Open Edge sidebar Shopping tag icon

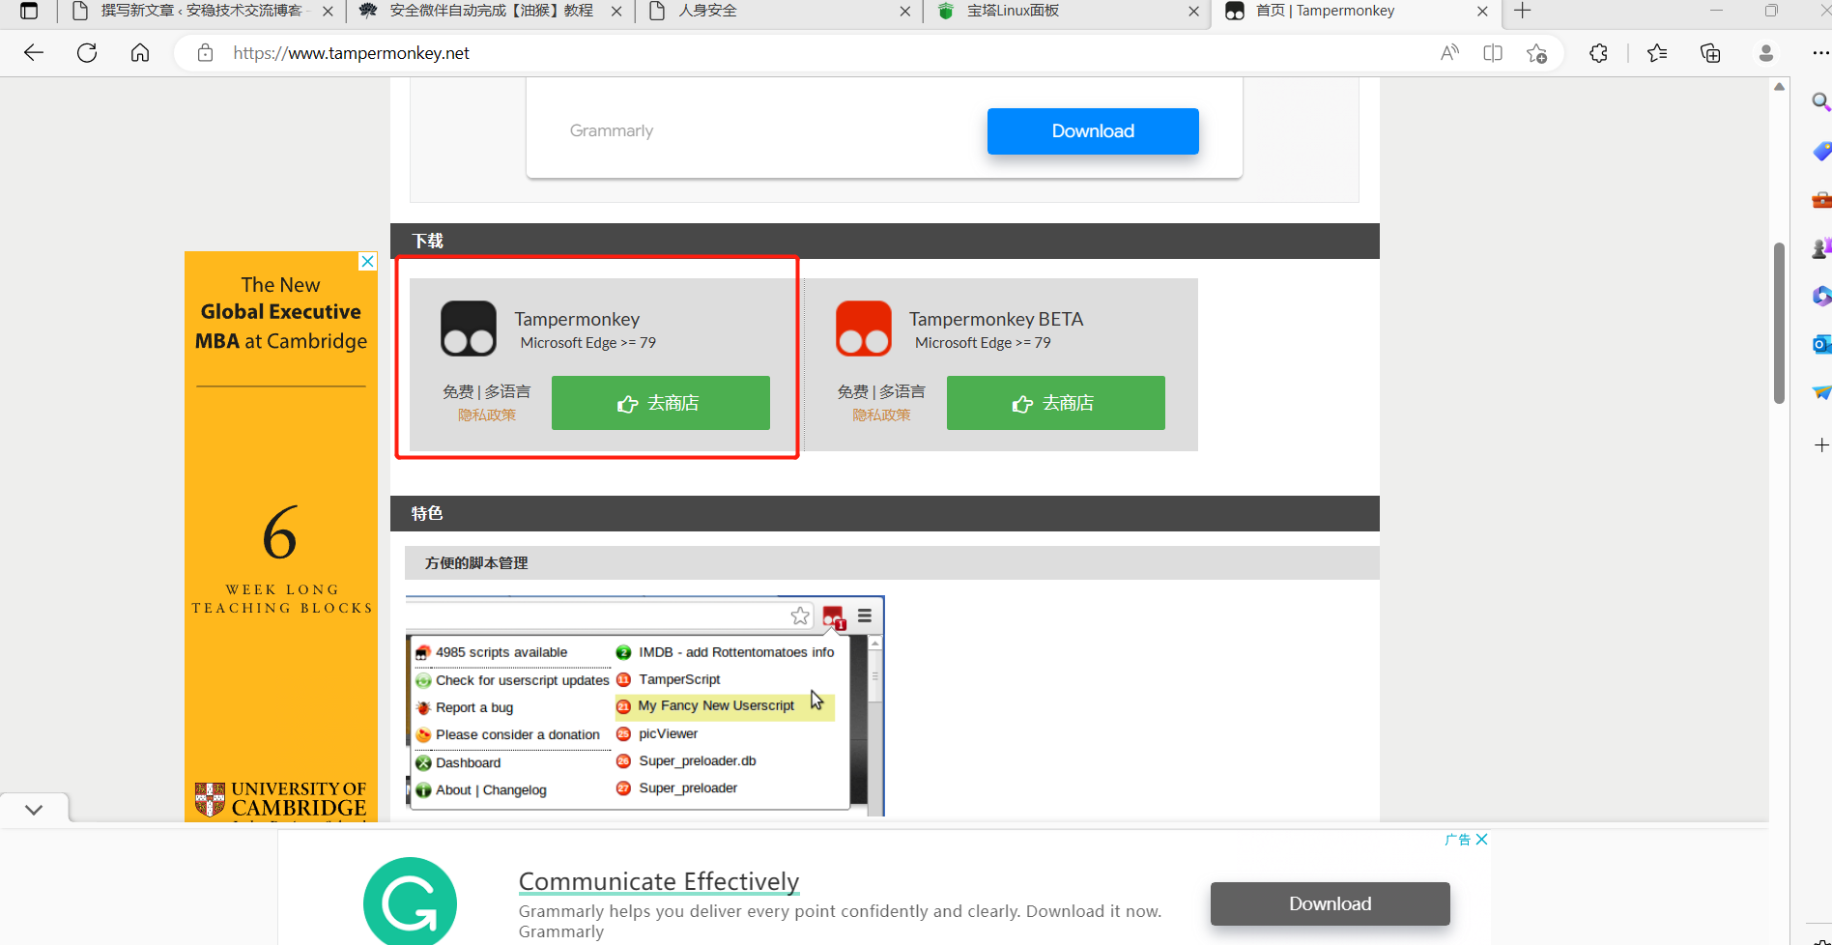pos(1821,151)
